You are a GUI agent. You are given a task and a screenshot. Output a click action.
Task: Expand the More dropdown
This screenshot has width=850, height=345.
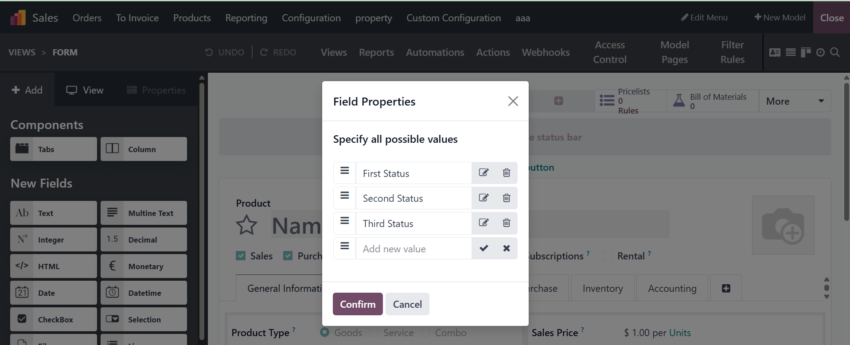coord(795,101)
